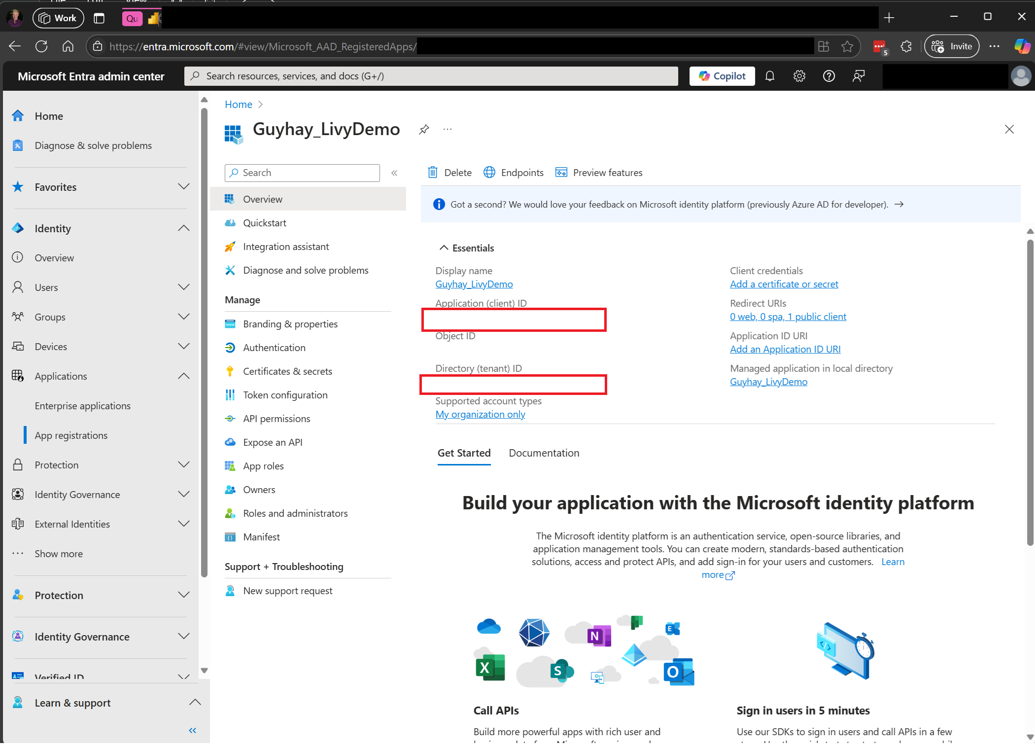
Task: Click the Preview features icon
Action: [x=562, y=172]
